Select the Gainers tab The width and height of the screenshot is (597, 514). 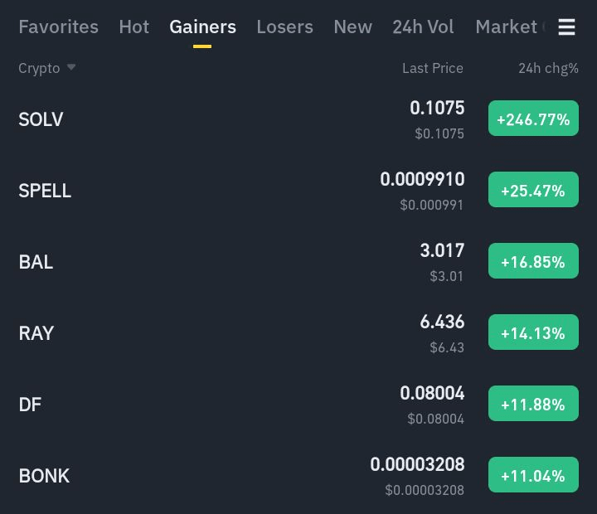(202, 27)
